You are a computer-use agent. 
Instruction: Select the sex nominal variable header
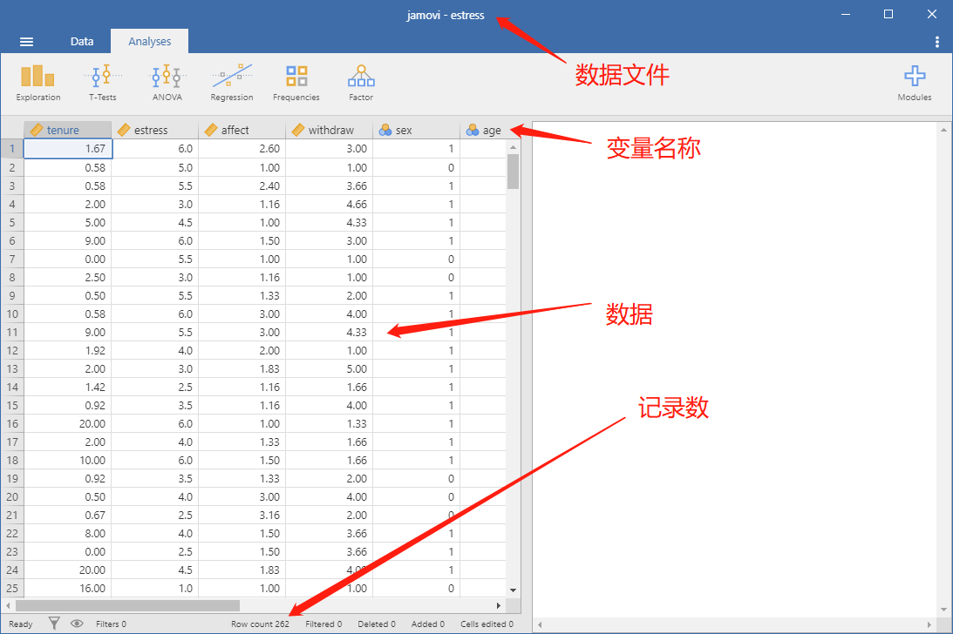click(x=416, y=130)
